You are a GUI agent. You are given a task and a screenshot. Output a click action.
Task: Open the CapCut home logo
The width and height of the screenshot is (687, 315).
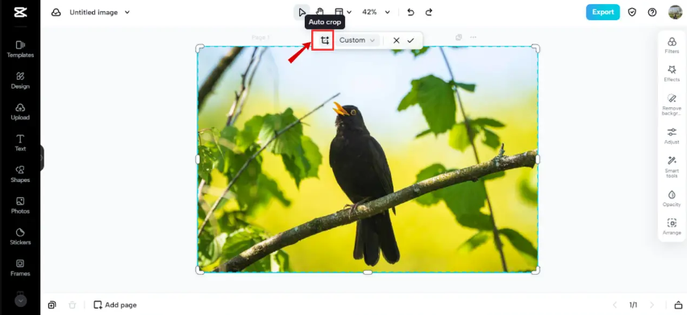20,12
